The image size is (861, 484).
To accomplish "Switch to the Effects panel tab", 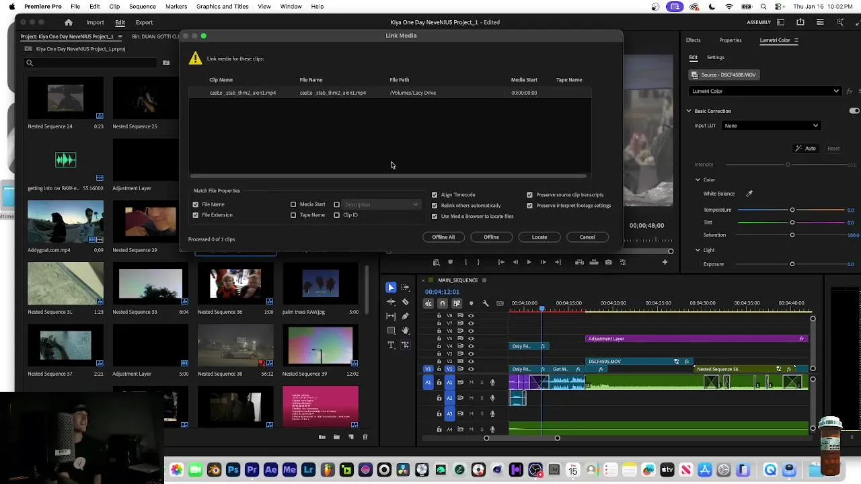I will coord(693,40).
